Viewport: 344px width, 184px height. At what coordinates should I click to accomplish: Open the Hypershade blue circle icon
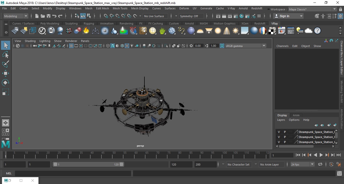pos(242,16)
